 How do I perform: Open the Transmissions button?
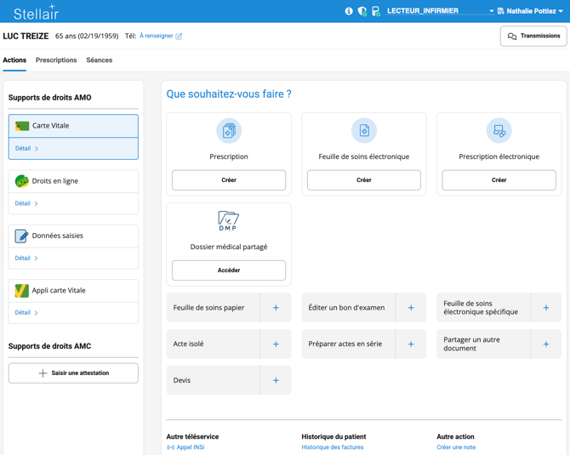pos(533,37)
